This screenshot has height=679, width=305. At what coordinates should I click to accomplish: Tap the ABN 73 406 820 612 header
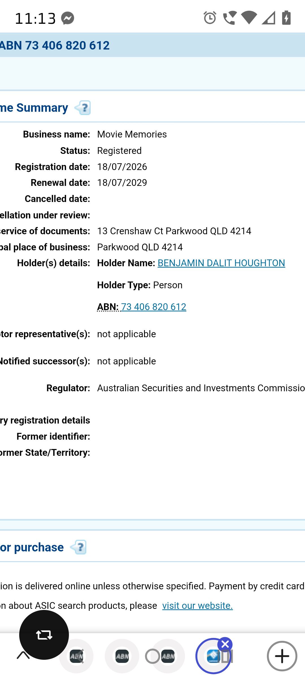click(55, 45)
